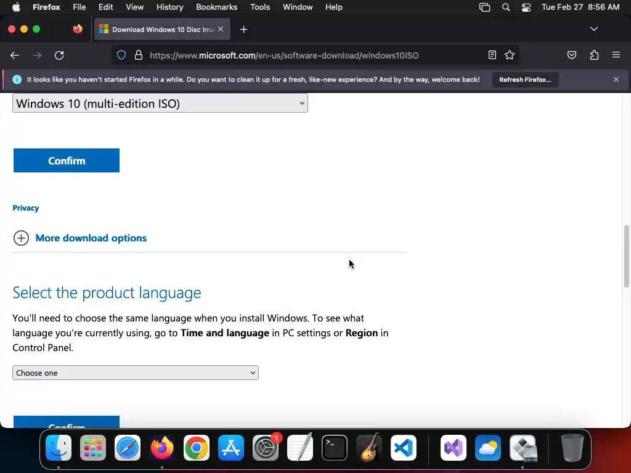
Task: Dismiss the refresh Firefox notification bar
Action: [x=616, y=79]
